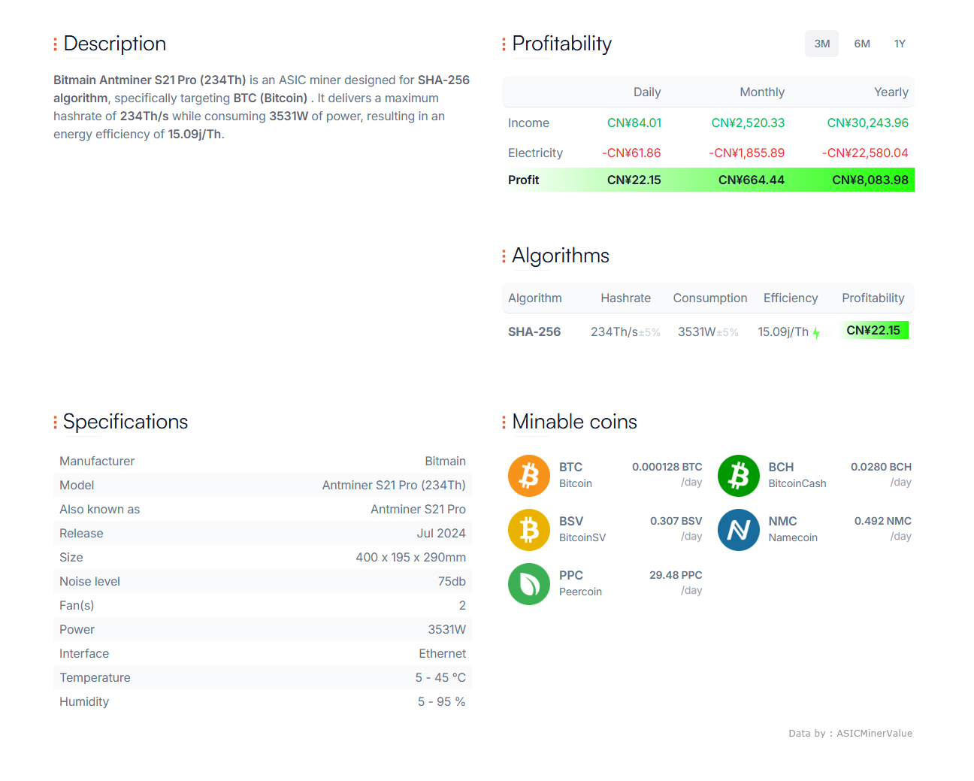974x781 pixels.
Task: Click the yearly income CN¥30,243.96
Action: 867,123
